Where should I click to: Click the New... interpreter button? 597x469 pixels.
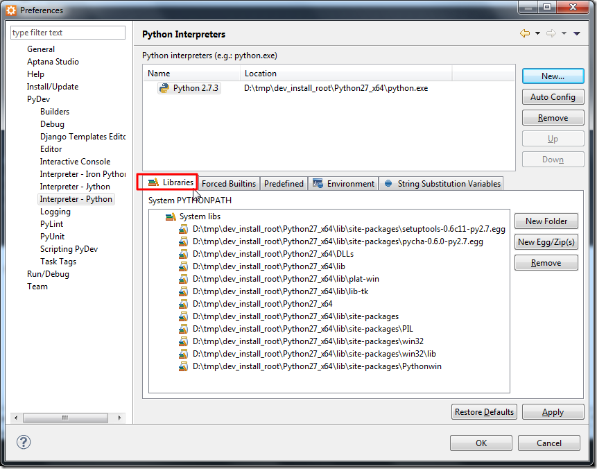pyautogui.click(x=553, y=76)
